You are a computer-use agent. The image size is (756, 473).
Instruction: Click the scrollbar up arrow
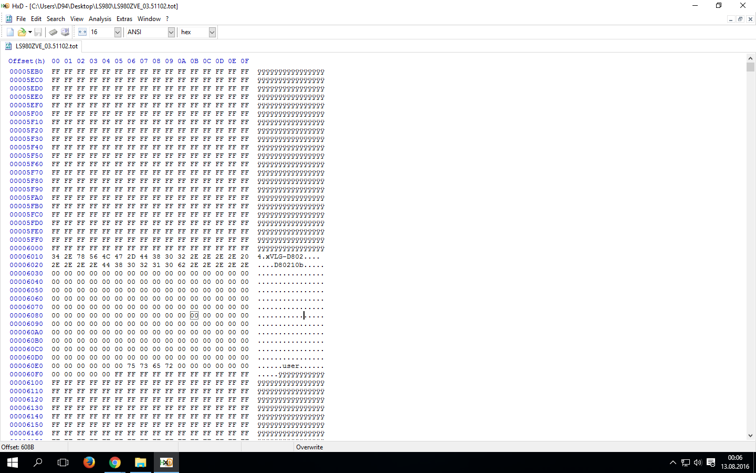750,58
